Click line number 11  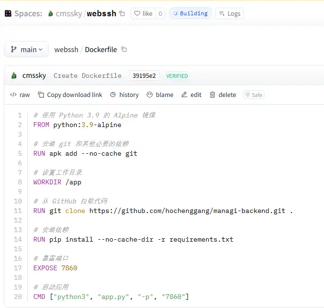click(x=18, y=211)
